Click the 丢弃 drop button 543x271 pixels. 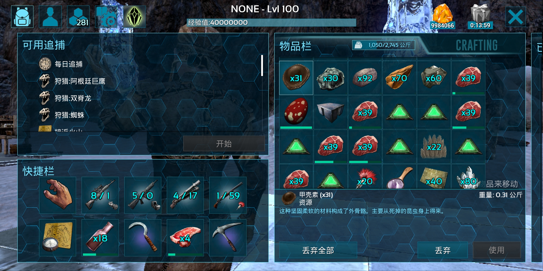point(443,250)
